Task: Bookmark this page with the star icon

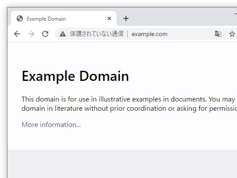Action: click(x=232, y=34)
